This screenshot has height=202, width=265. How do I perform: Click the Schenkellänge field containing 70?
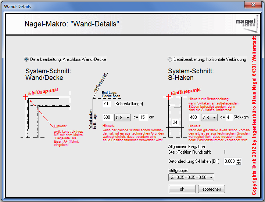107,104
